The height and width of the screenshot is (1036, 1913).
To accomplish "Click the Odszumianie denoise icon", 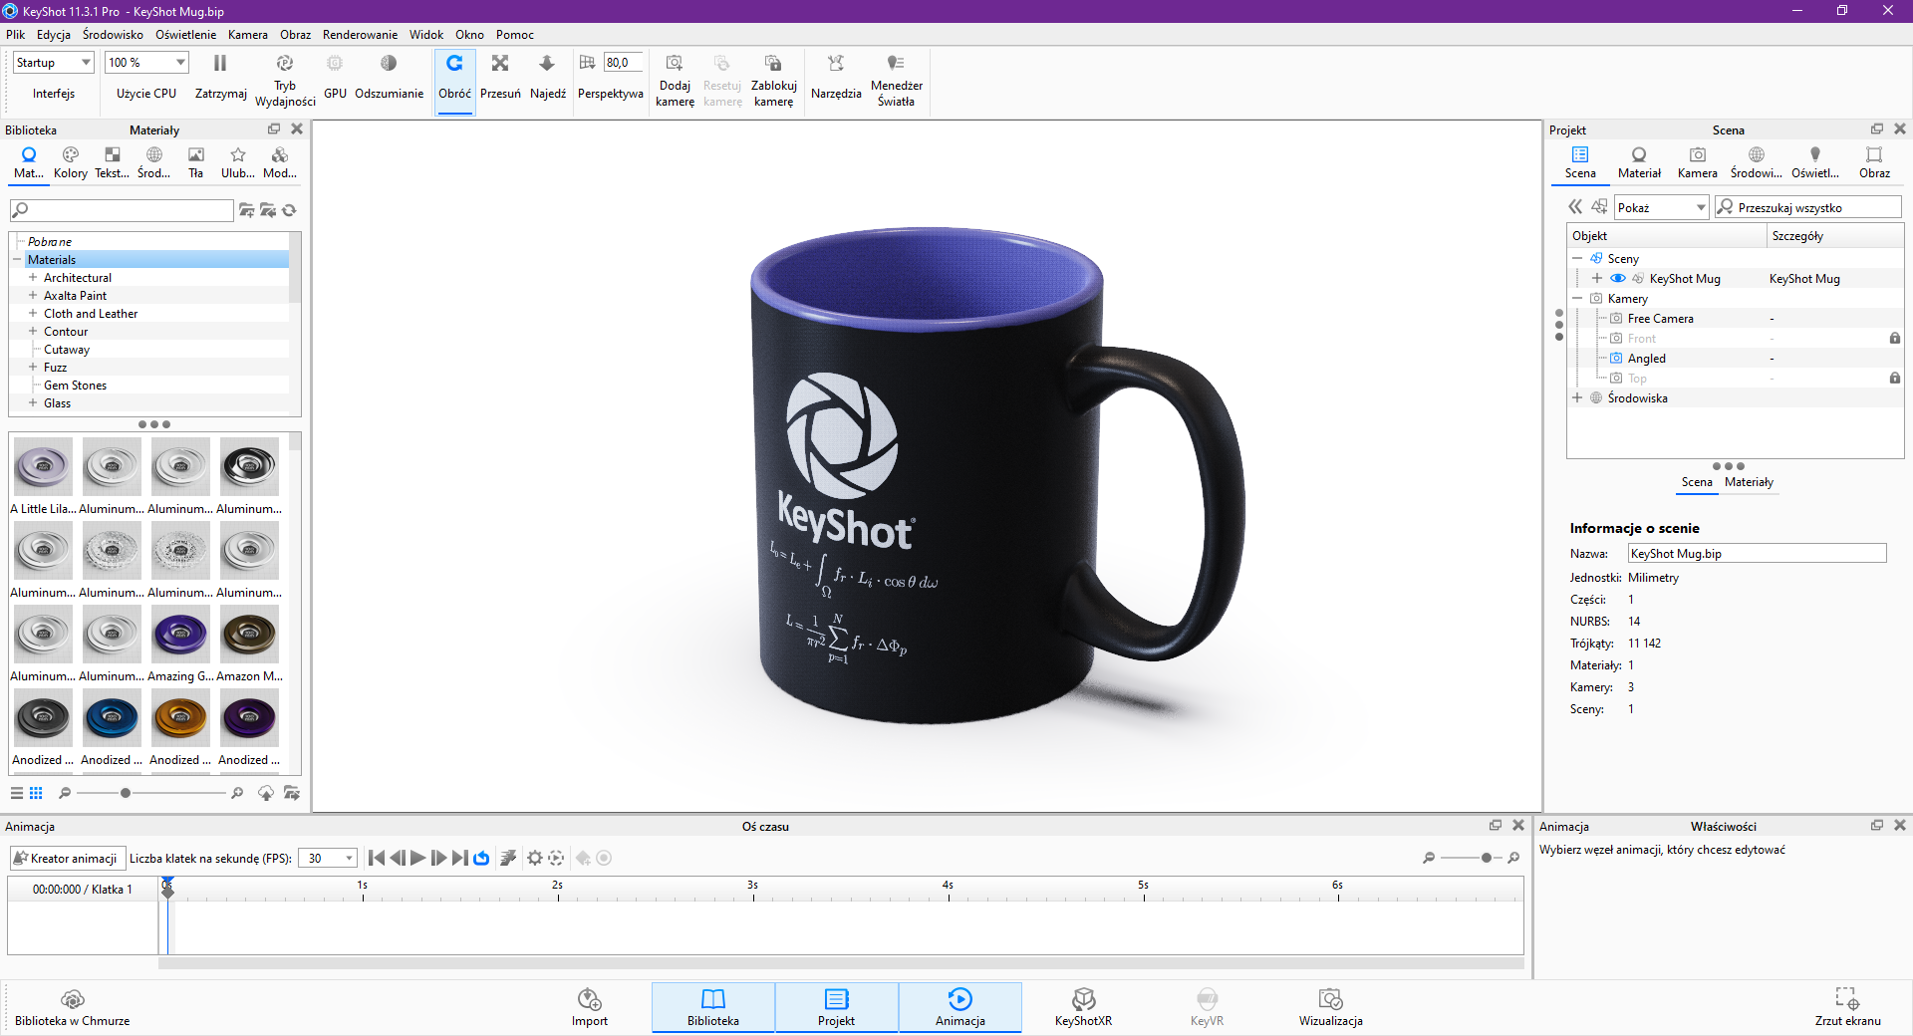I will click(x=389, y=64).
